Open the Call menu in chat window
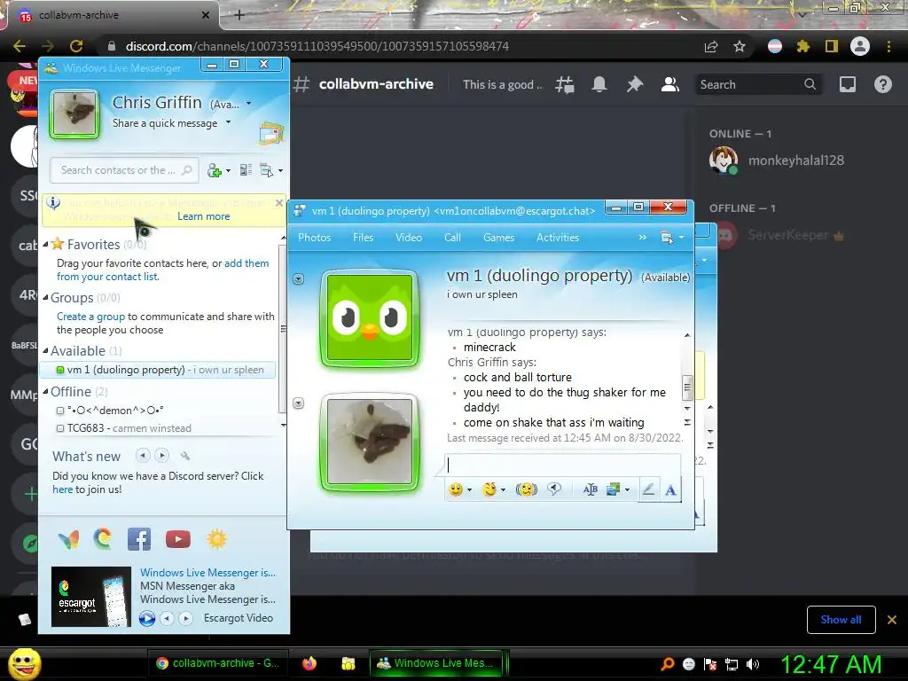Viewport: 908px width, 681px height. (x=452, y=238)
